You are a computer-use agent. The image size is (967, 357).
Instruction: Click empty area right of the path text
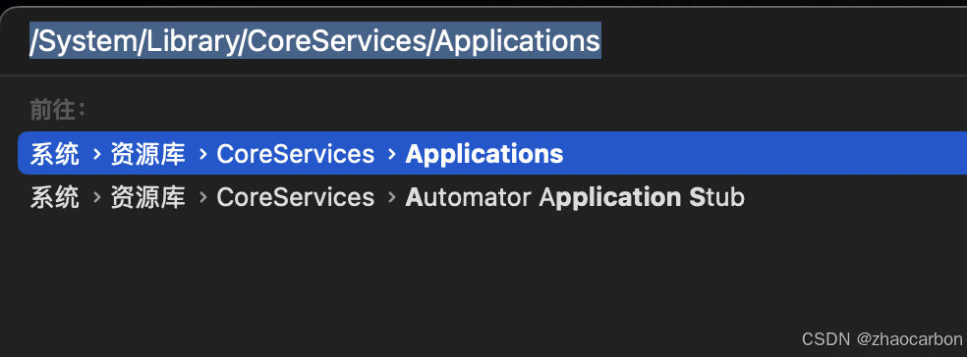[x=783, y=40]
